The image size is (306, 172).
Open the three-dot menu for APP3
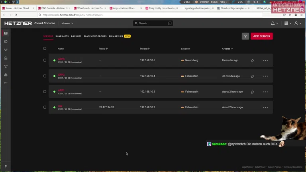pos(265,61)
